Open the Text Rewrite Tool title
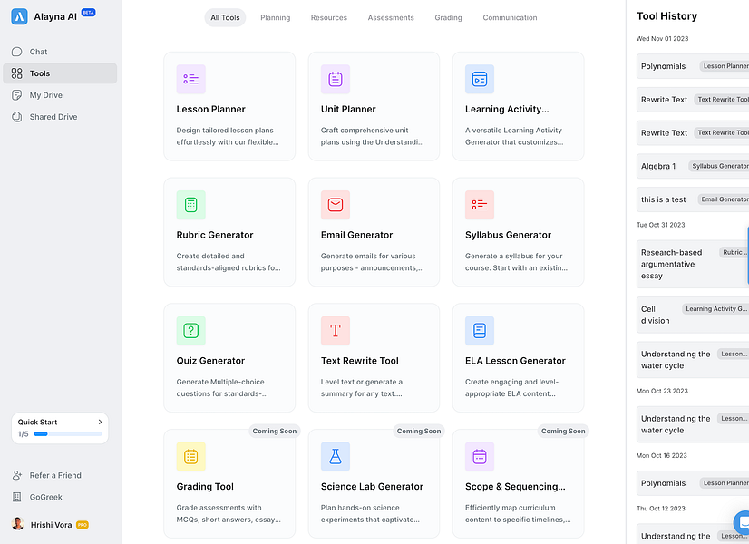Viewport: 749px width, 544px height. pos(360,361)
